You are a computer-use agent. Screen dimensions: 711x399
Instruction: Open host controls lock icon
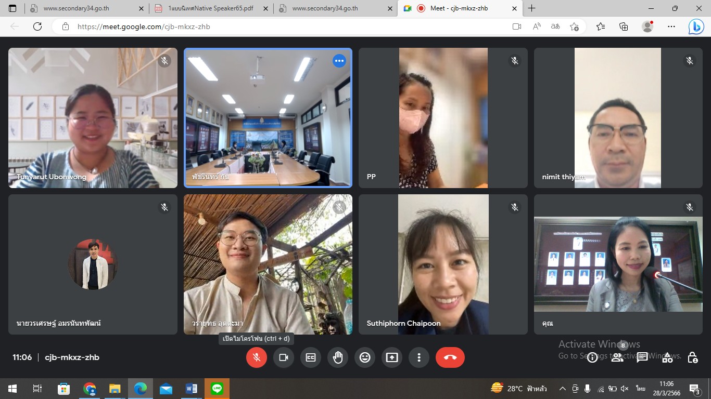[692, 357]
